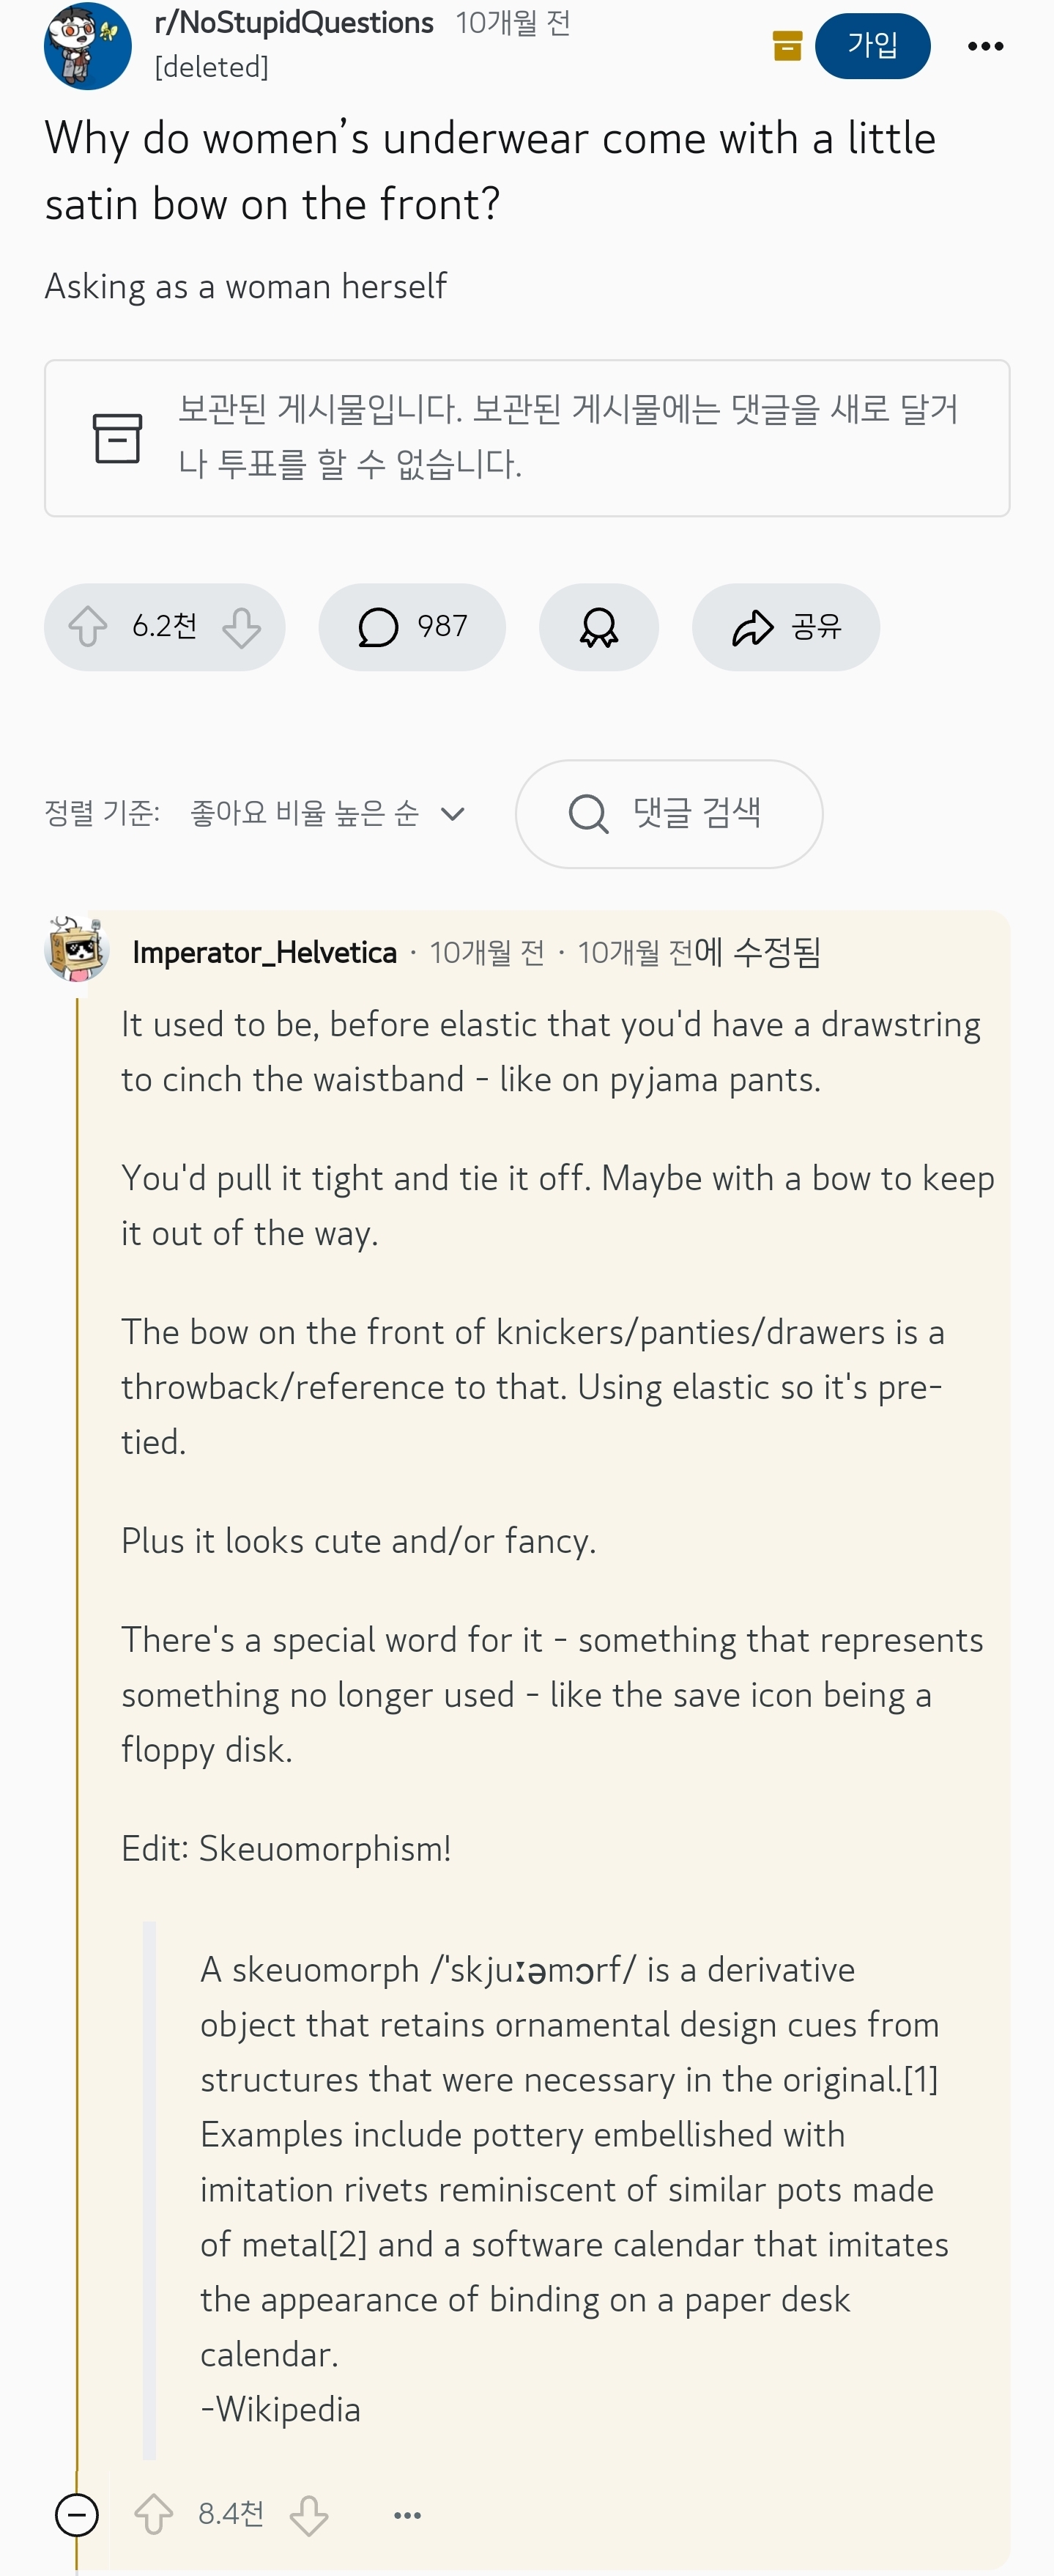Open comment's more options ellipsis
Viewport: 1054px width, 2576px height.
[408, 2515]
